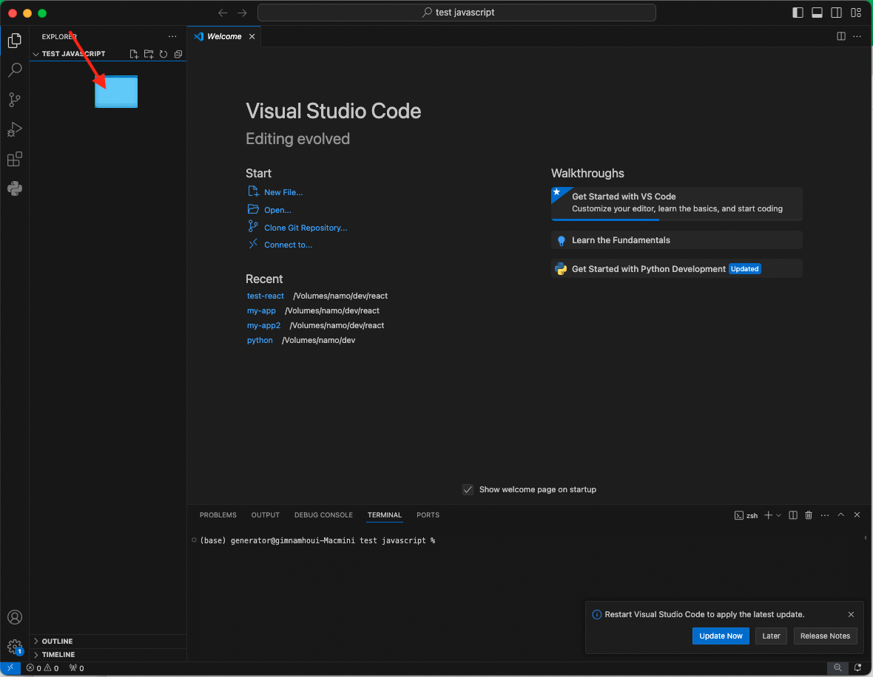The image size is (873, 677).
Task: Open notifications bell in status bar
Action: click(x=858, y=667)
